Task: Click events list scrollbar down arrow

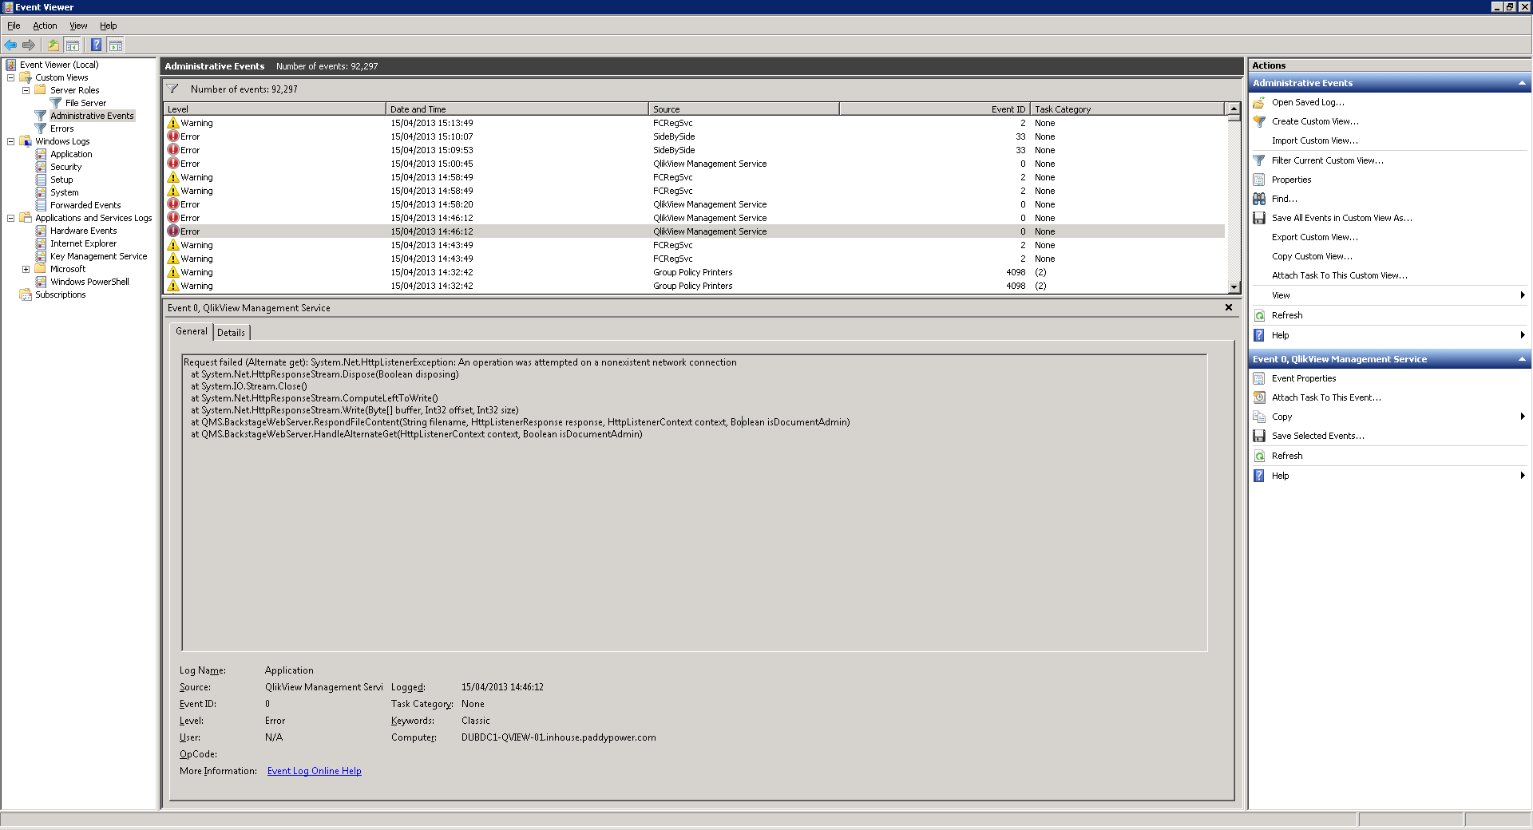Action: coord(1234,287)
